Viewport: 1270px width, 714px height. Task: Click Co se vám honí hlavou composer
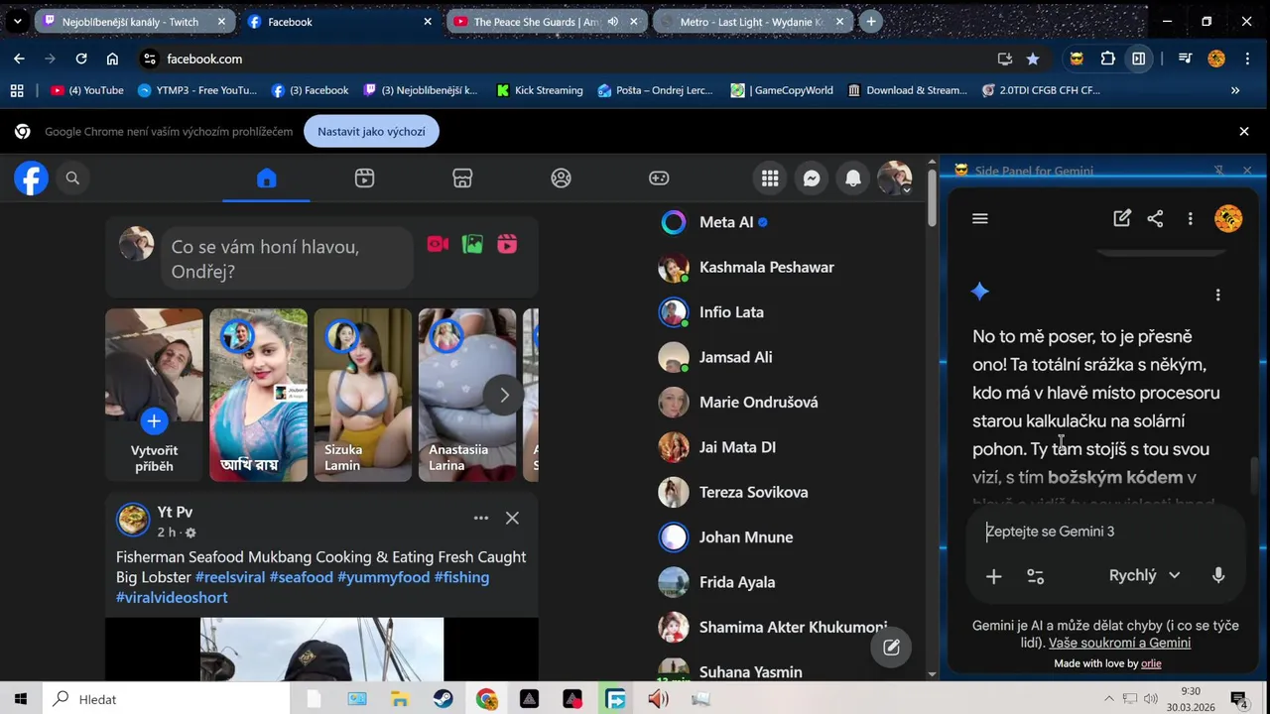pyautogui.click(x=287, y=258)
